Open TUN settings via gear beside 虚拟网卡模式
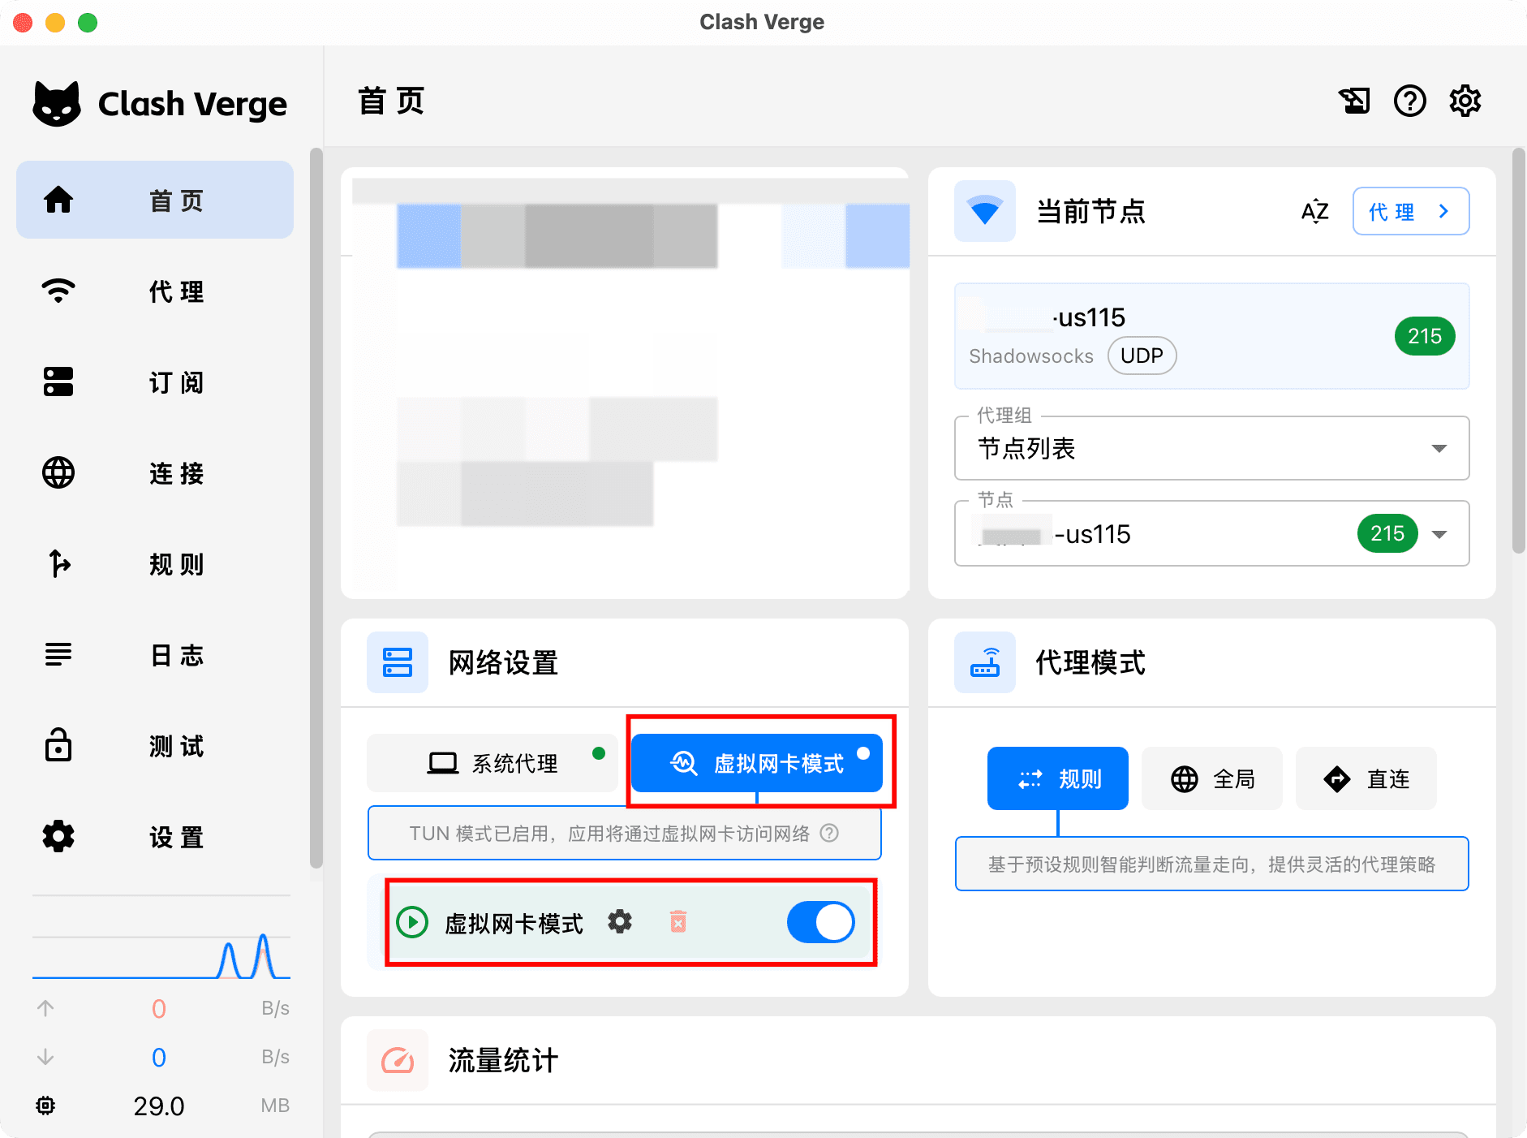The image size is (1527, 1138). coord(620,922)
